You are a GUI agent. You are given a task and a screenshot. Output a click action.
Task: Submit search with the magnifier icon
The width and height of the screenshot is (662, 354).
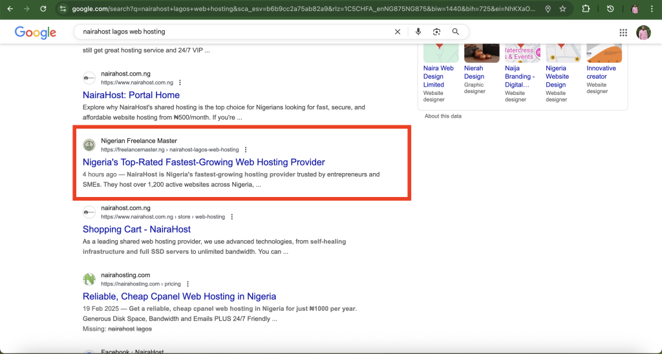(456, 32)
